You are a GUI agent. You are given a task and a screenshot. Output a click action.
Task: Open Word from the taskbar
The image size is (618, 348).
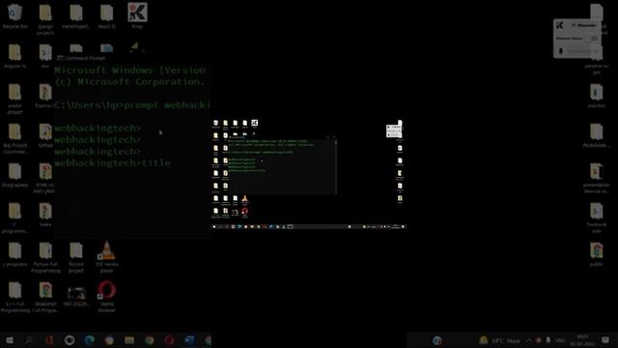click(189, 340)
